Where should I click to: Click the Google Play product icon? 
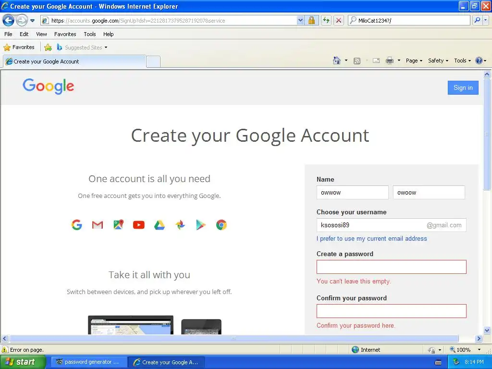[x=201, y=225]
